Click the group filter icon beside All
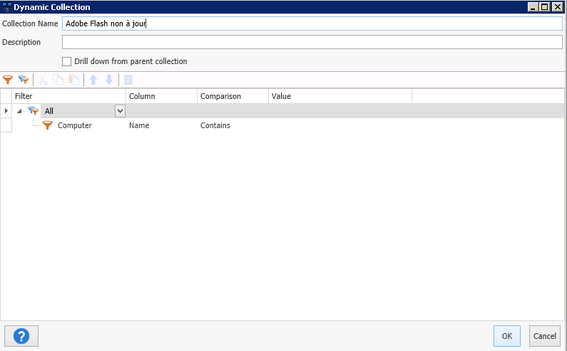Screen dimensions: 567x351 point(34,111)
